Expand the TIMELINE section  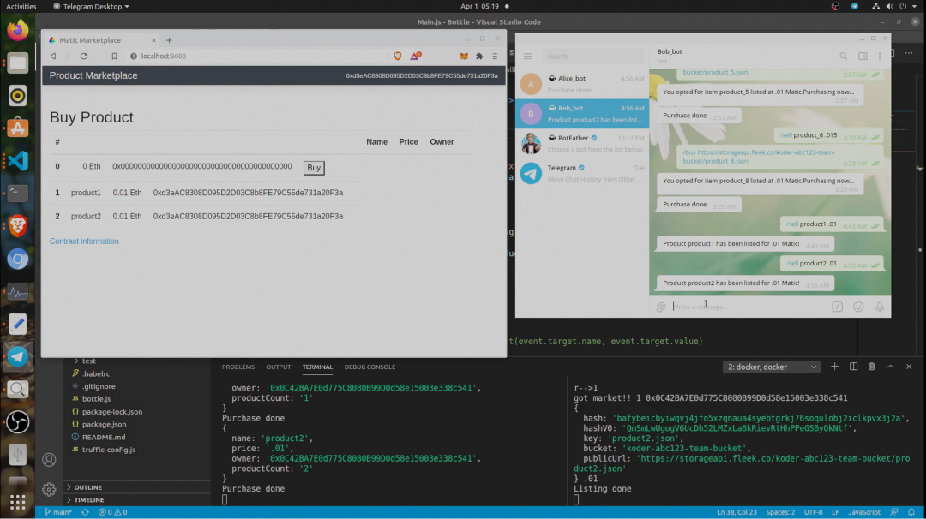88,500
